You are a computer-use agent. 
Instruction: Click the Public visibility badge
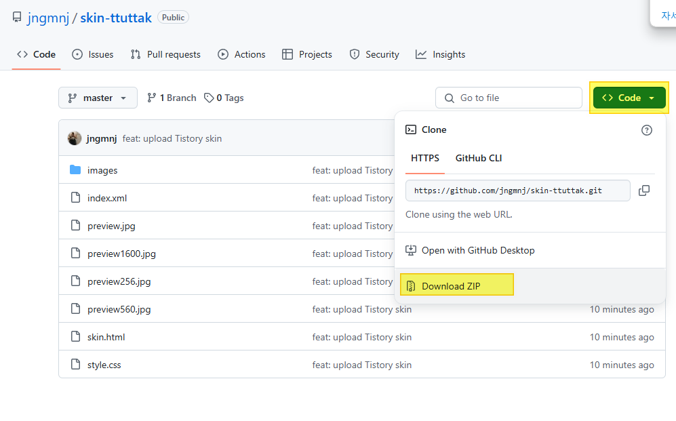(x=174, y=17)
